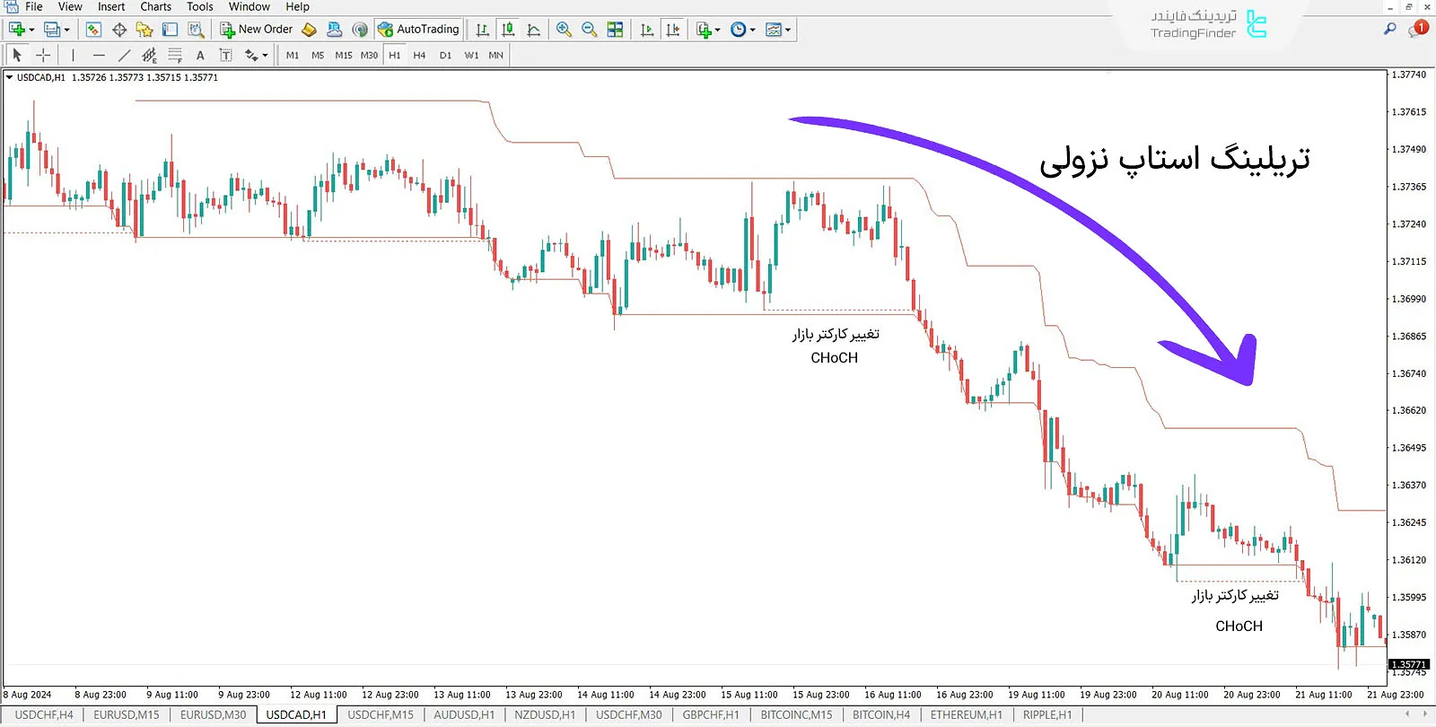Select the crosshair tool

(42, 56)
